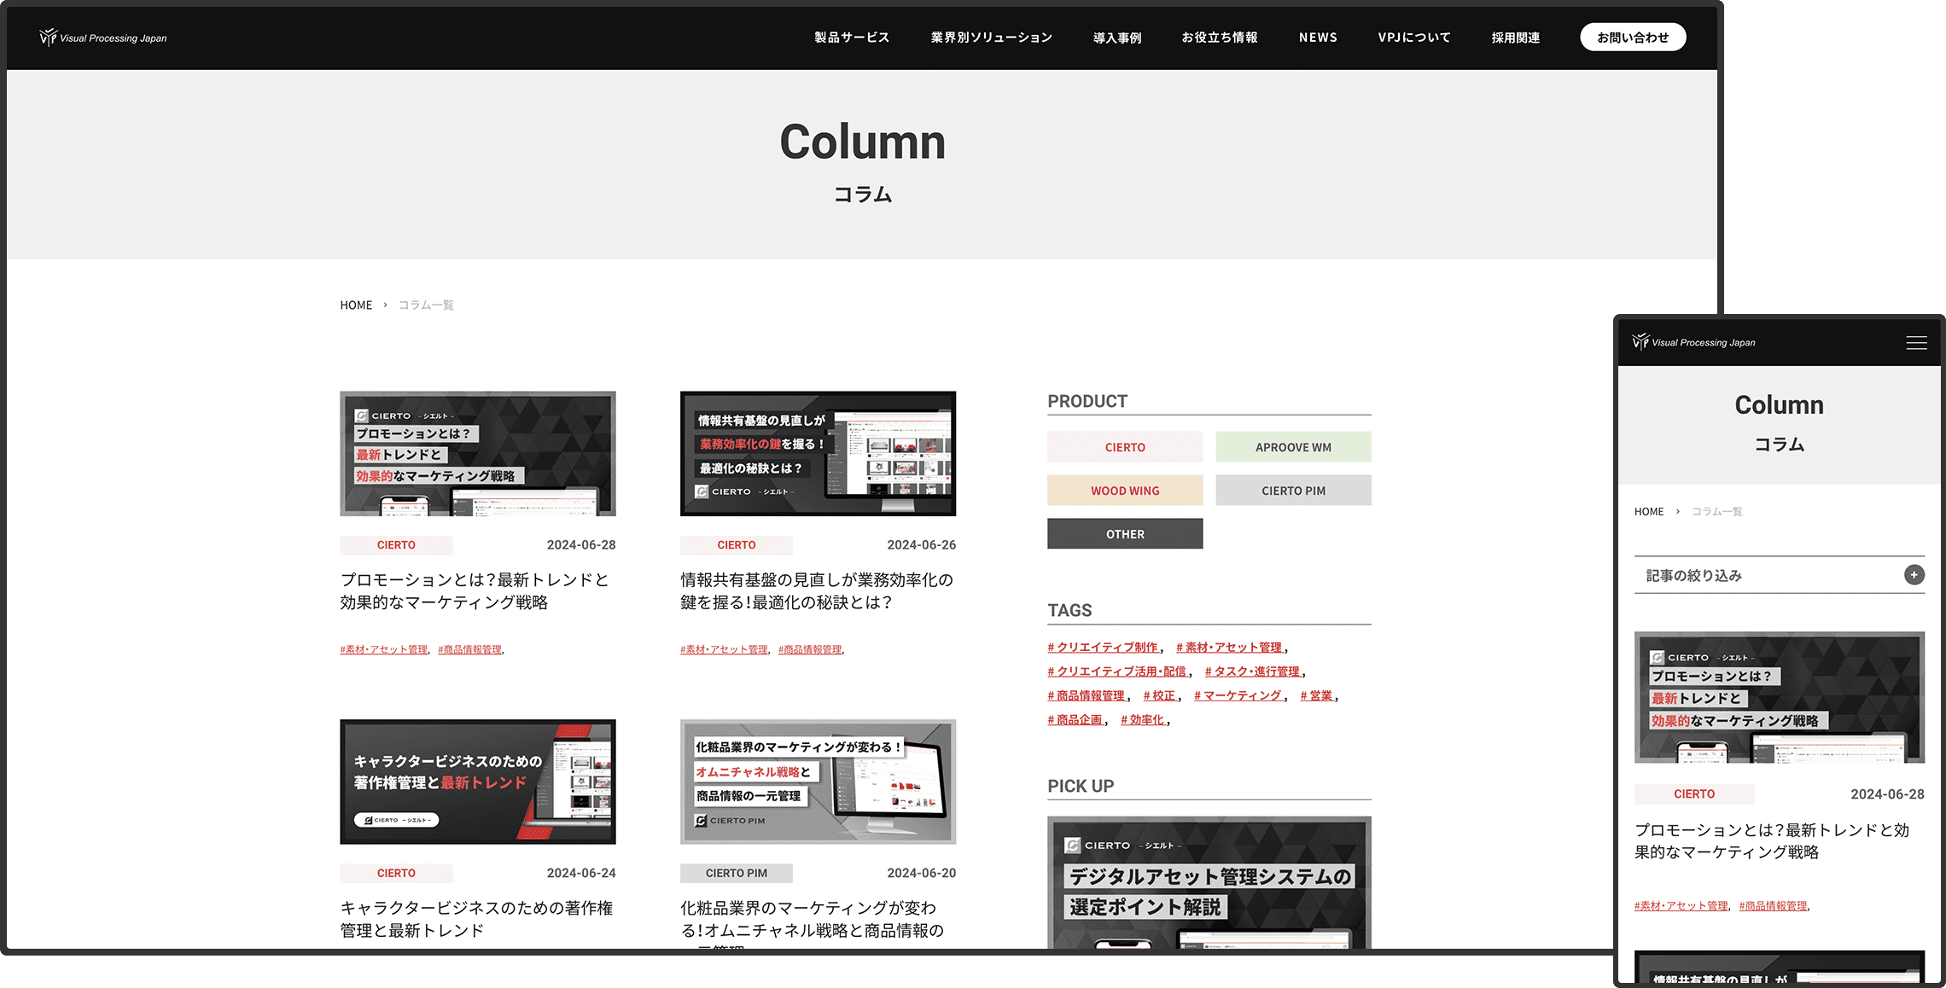Click the #クリエイティブ制作 tag link
The height and width of the screenshot is (988, 1946).
(x=1103, y=648)
